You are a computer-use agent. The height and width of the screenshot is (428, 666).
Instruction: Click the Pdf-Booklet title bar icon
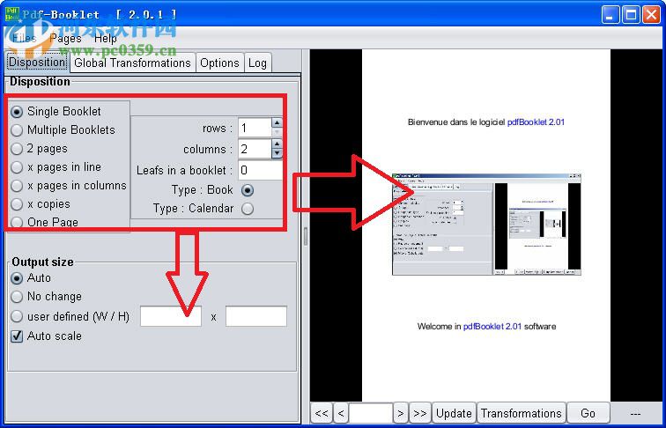pyautogui.click(x=12, y=14)
